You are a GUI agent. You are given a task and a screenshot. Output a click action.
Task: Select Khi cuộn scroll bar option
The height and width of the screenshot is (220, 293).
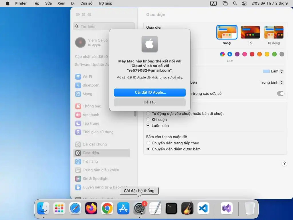148,119
